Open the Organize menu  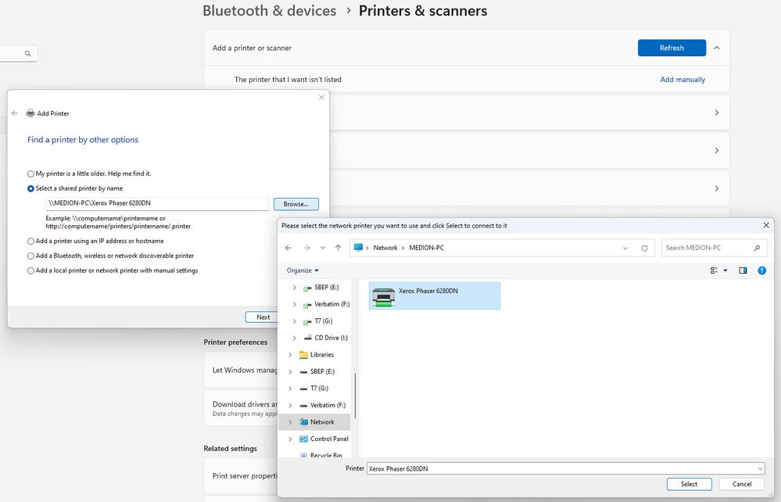point(303,271)
